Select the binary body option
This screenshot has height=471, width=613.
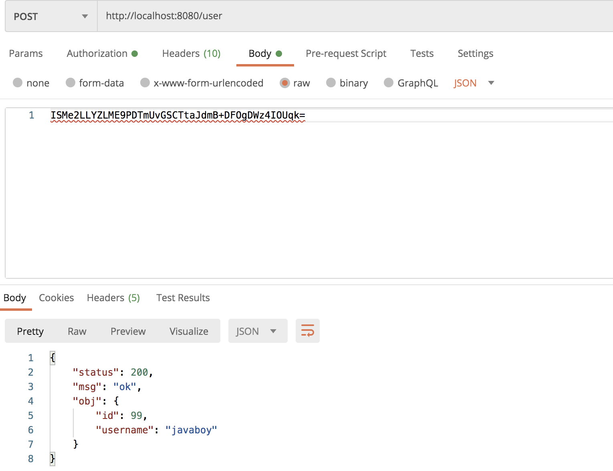pos(331,83)
